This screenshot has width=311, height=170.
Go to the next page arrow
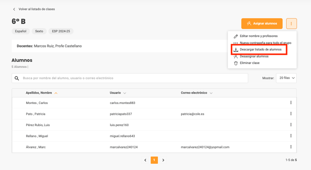pyautogui.click(x=163, y=160)
